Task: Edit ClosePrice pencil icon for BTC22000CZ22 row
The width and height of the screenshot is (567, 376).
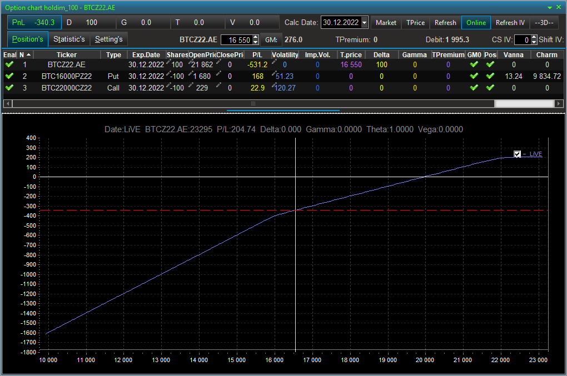Action: point(218,85)
